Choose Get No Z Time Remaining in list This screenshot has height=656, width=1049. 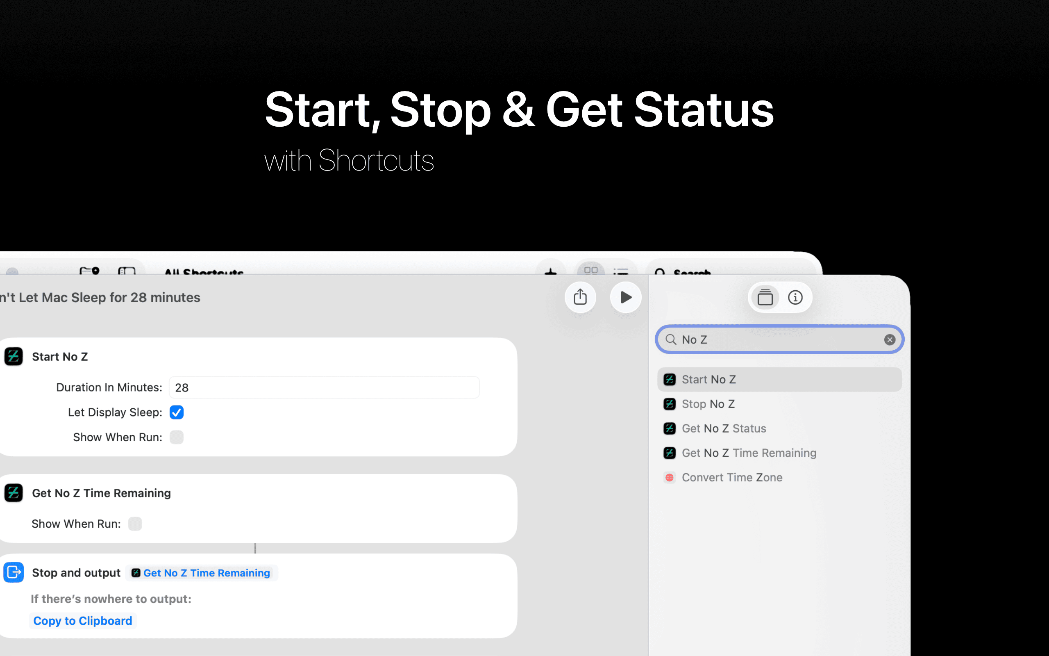(779, 453)
